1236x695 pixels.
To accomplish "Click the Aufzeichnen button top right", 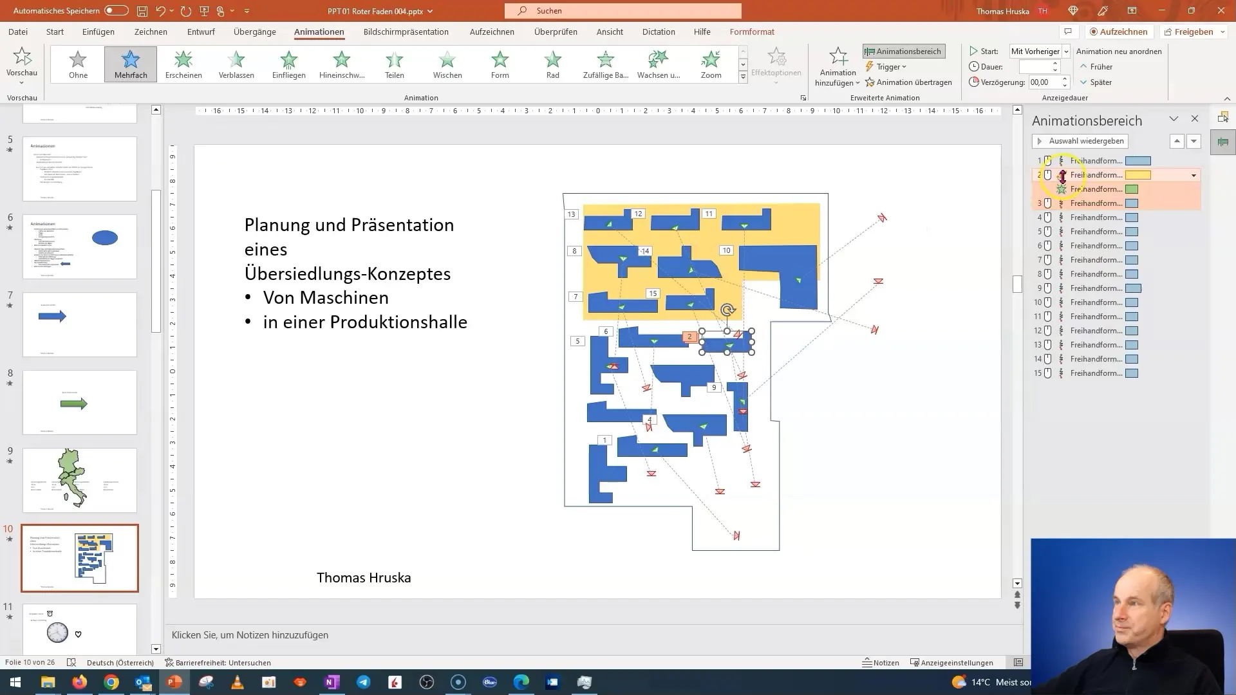I will (1119, 32).
